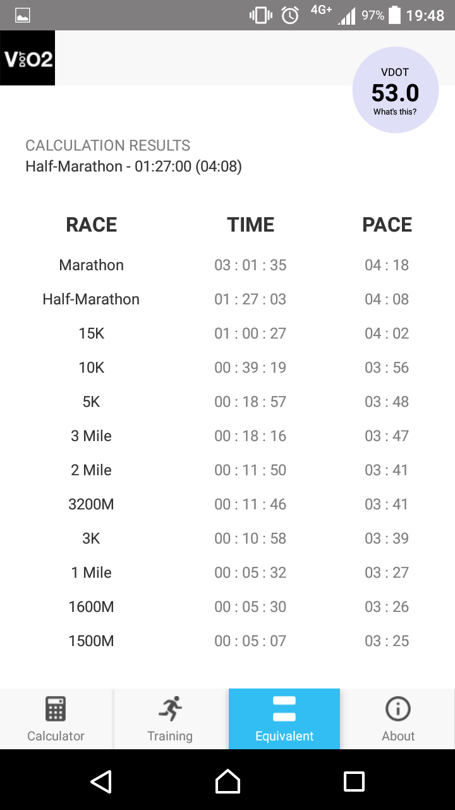Tap the battery icon in status bar
Image resolution: width=455 pixels, height=810 pixels.
[395, 15]
